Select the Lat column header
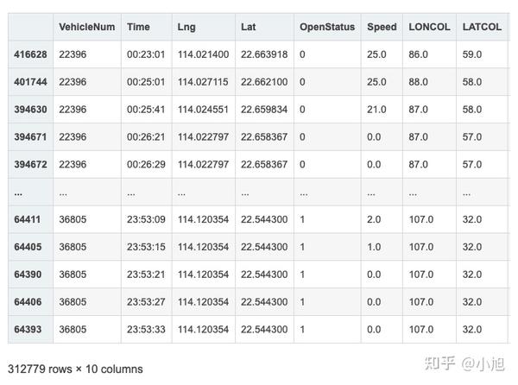518x385 pixels. coord(250,27)
